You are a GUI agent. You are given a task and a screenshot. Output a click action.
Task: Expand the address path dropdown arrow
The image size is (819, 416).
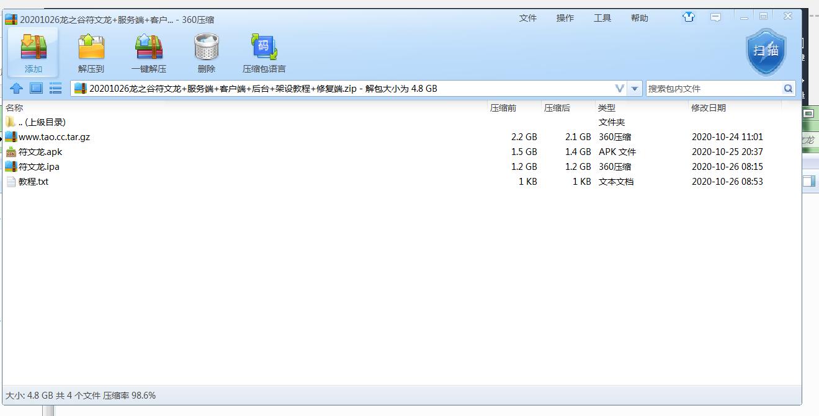[x=635, y=89]
